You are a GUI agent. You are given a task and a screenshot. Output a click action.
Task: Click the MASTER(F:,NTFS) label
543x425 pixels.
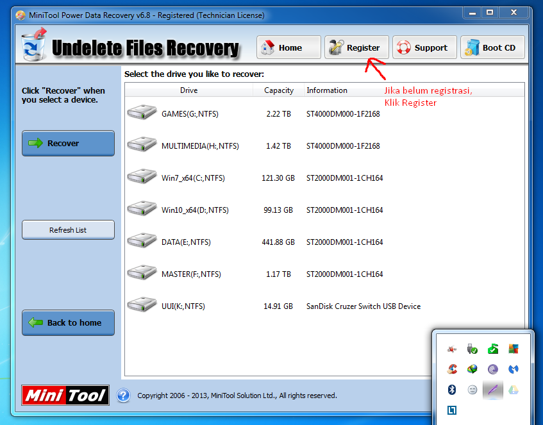tap(191, 274)
